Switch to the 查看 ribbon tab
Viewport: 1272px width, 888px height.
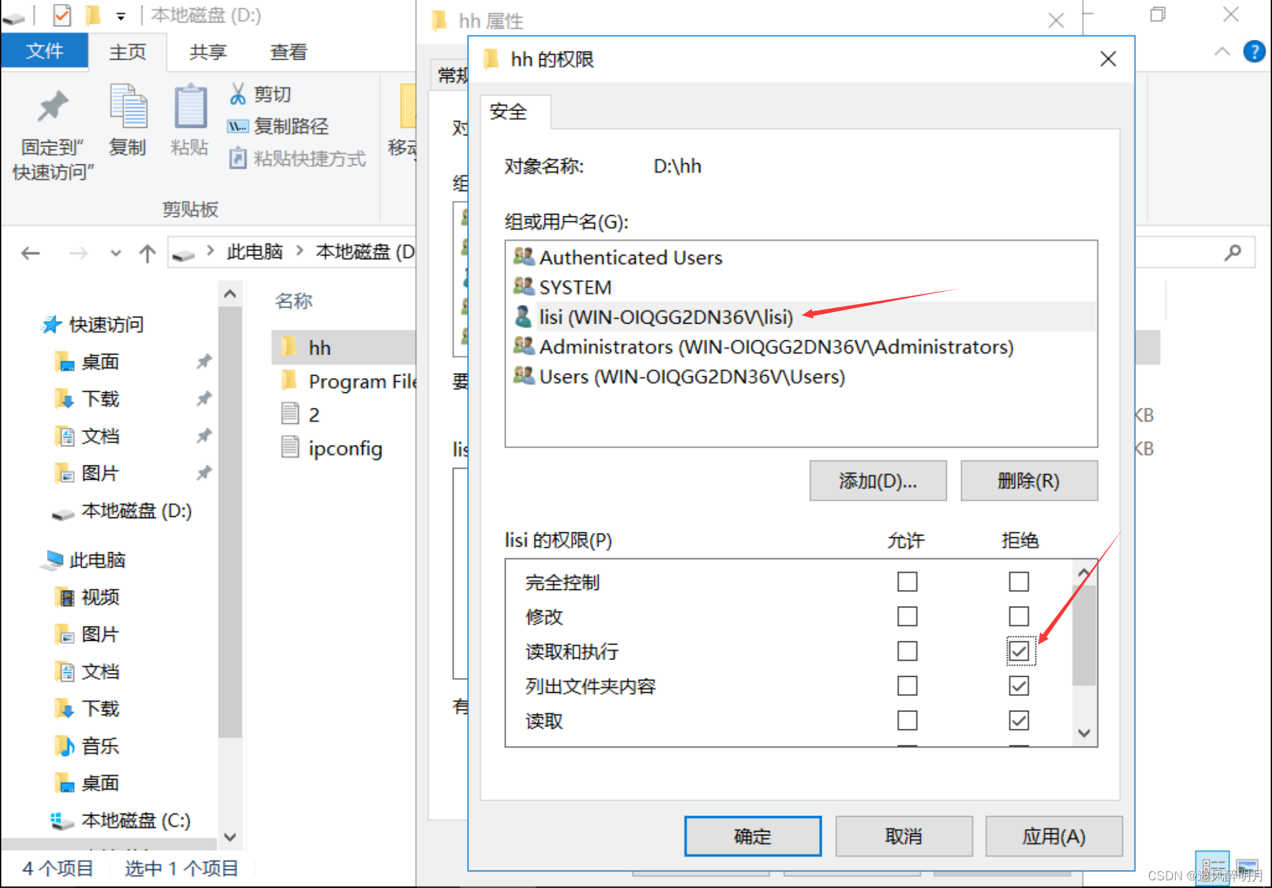288,51
